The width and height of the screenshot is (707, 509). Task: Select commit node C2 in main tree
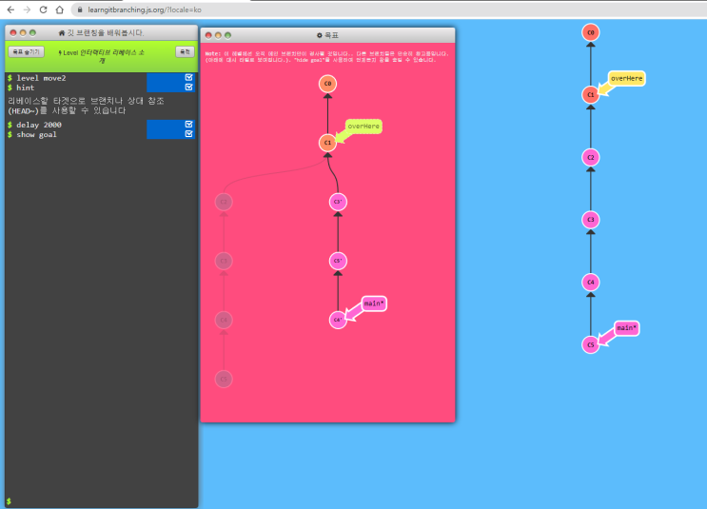[x=590, y=157]
